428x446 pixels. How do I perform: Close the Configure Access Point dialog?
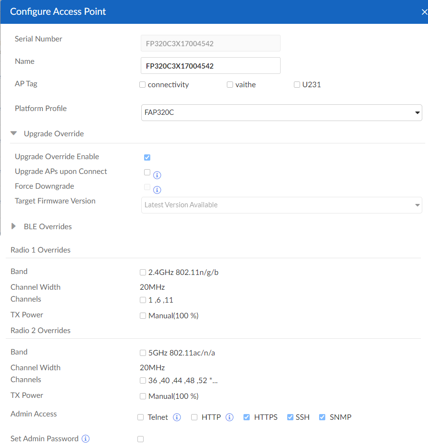click(x=424, y=12)
